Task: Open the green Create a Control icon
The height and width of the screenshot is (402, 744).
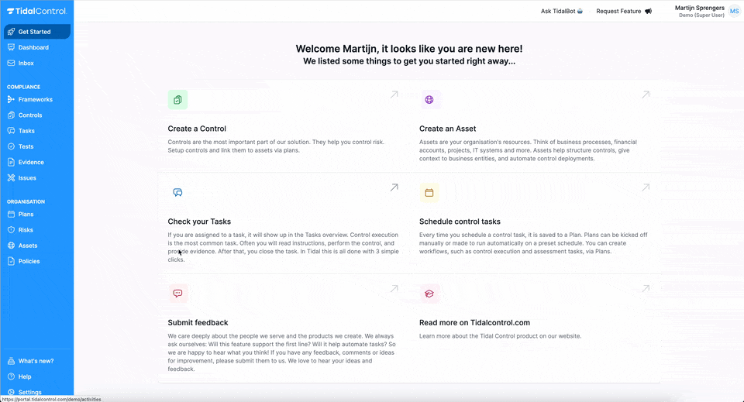Action: pos(177,100)
